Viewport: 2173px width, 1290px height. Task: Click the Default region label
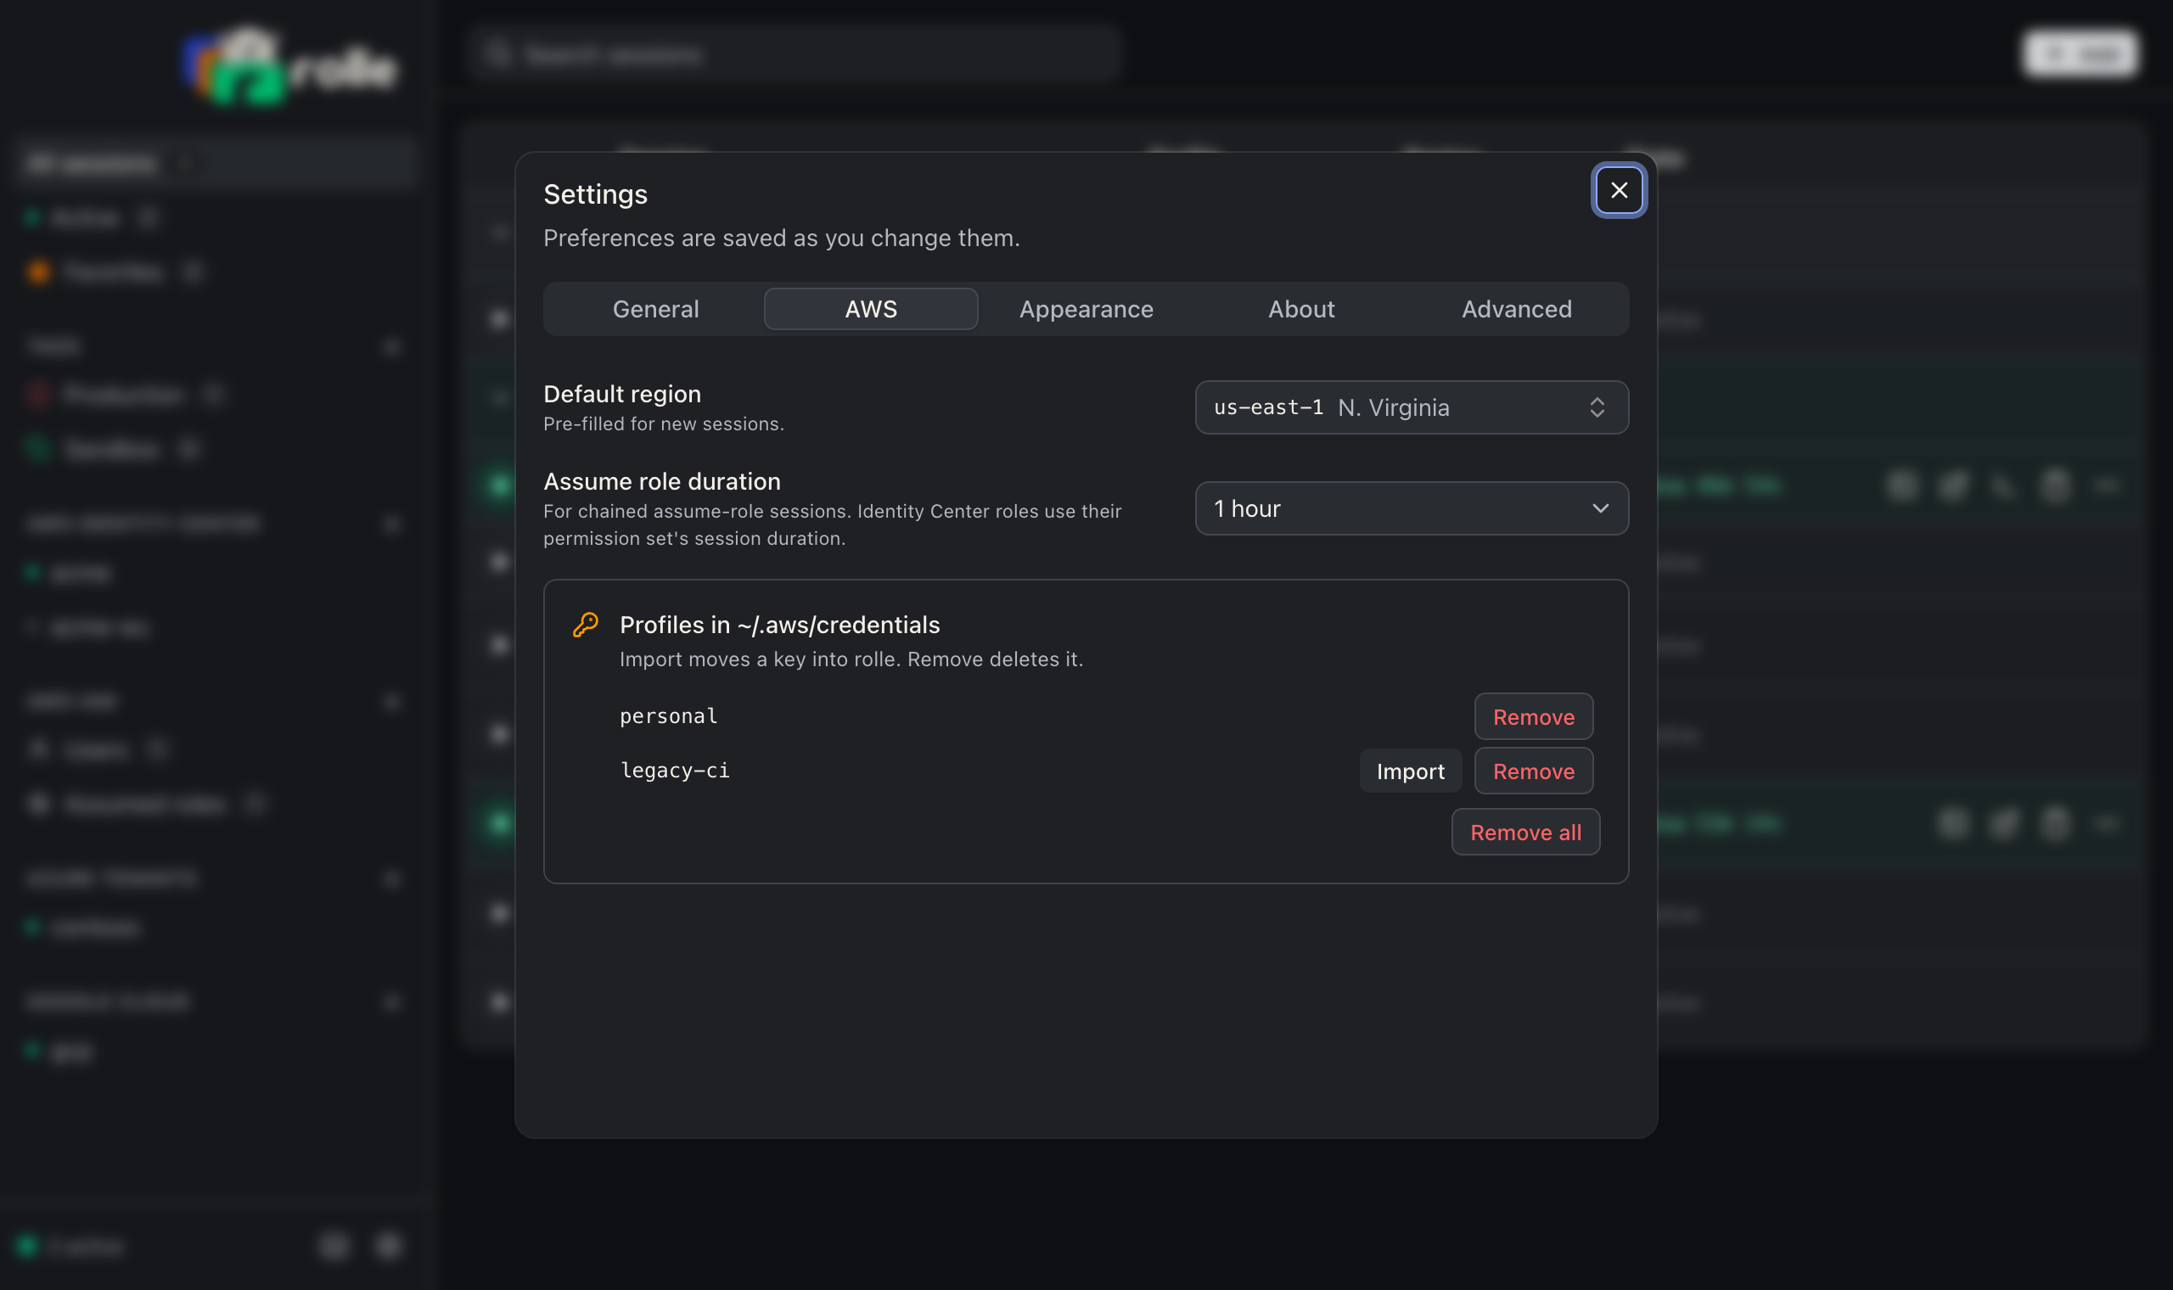(x=621, y=394)
